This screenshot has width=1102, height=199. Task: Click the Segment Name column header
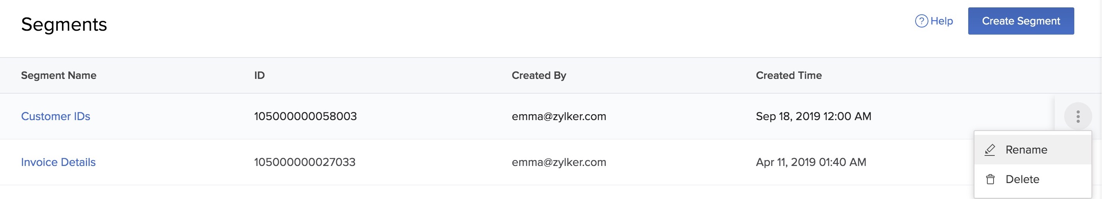click(x=59, y=75)
